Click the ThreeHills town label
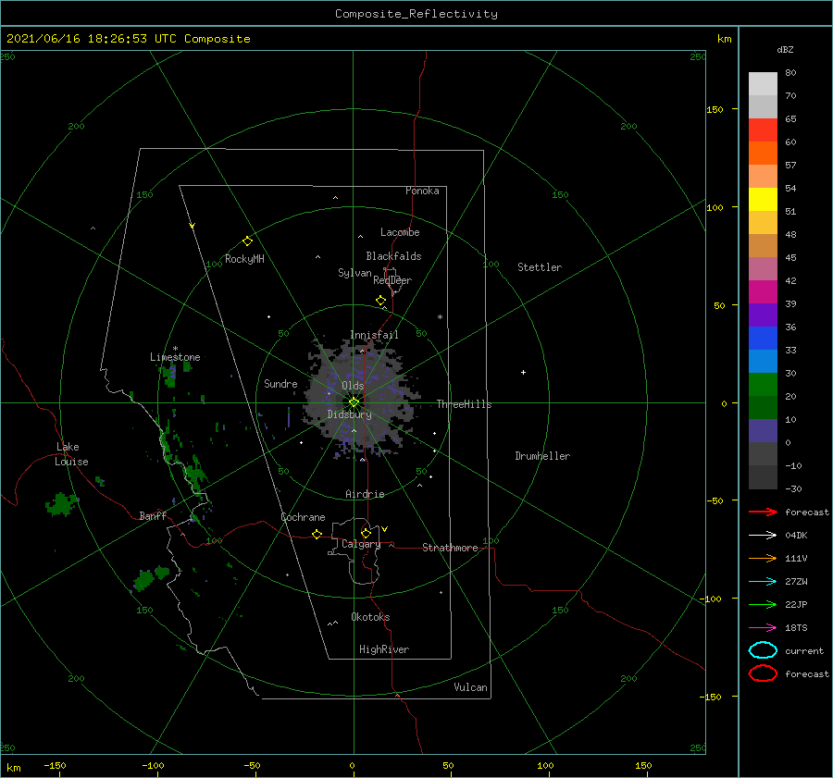Image resolution: width=833 pixels, height=778 pixels. (x=465, y=404)
